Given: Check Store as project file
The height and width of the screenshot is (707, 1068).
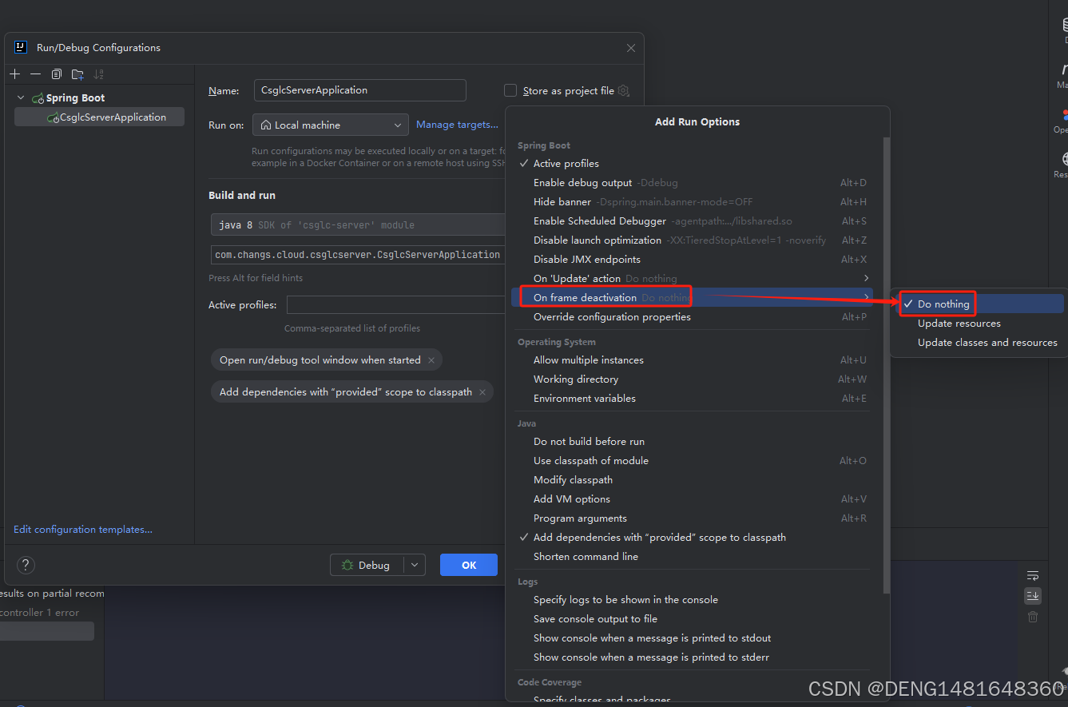Looking at the screenshot, I should click(510, 90).
